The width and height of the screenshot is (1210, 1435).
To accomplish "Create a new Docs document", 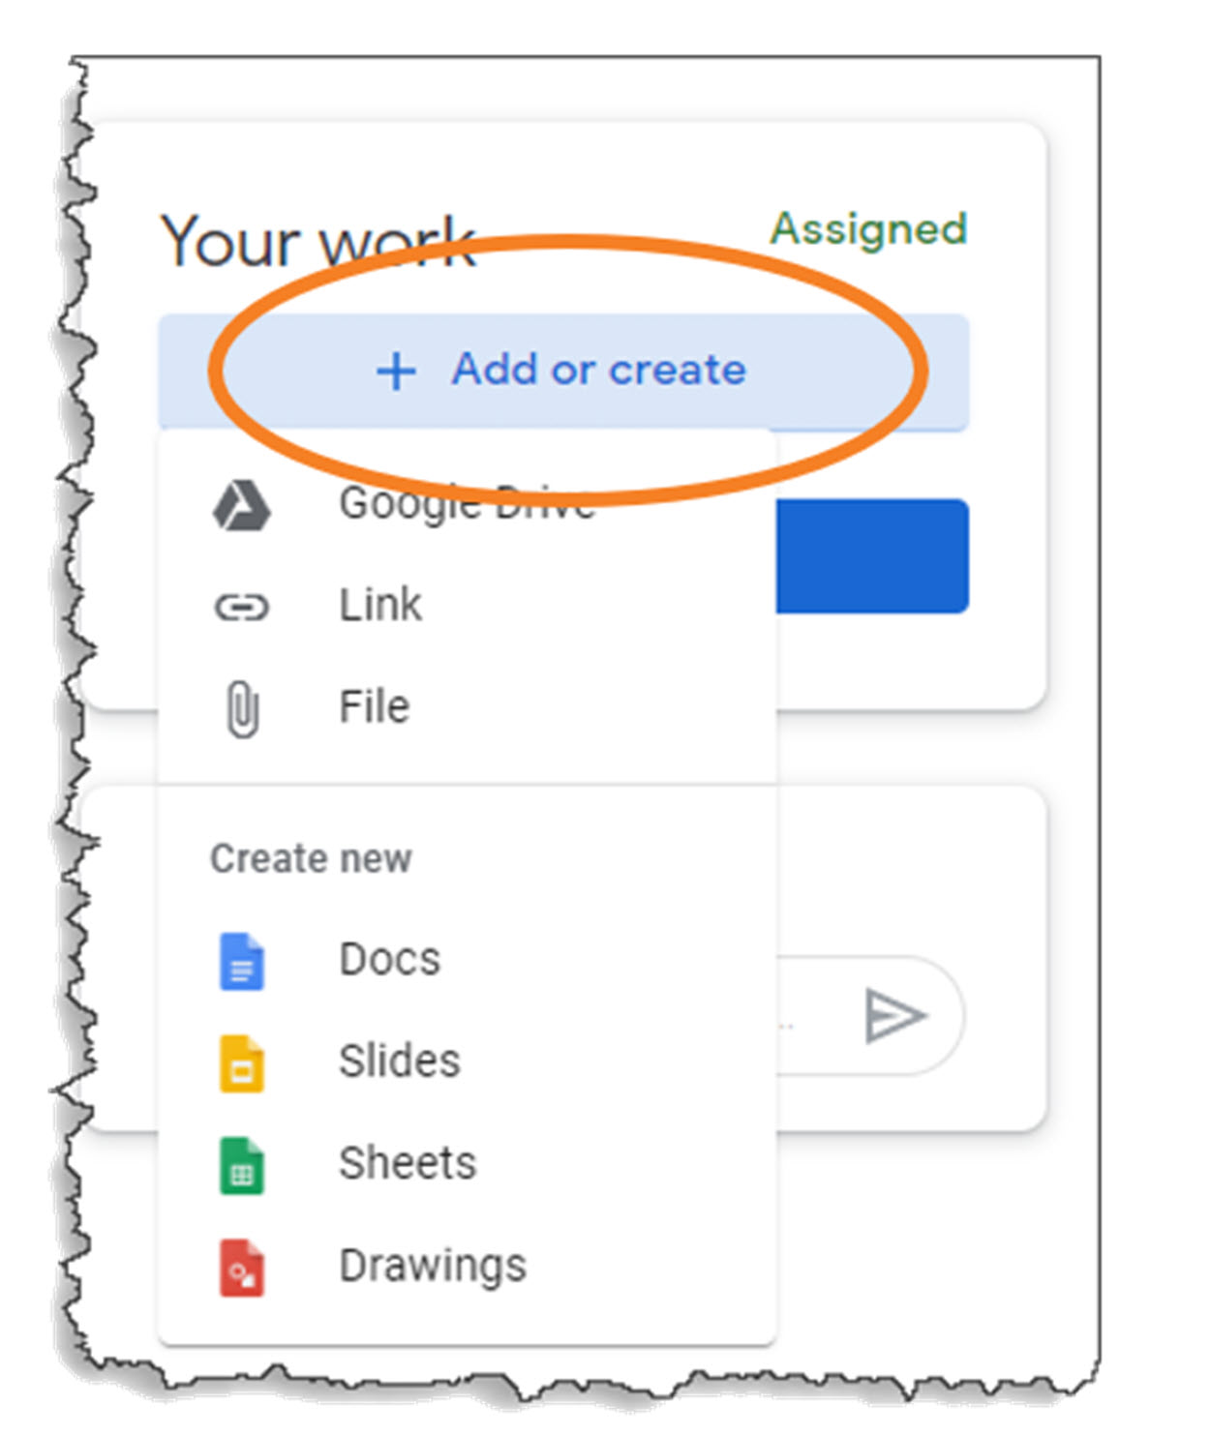I will click(467, 960).
